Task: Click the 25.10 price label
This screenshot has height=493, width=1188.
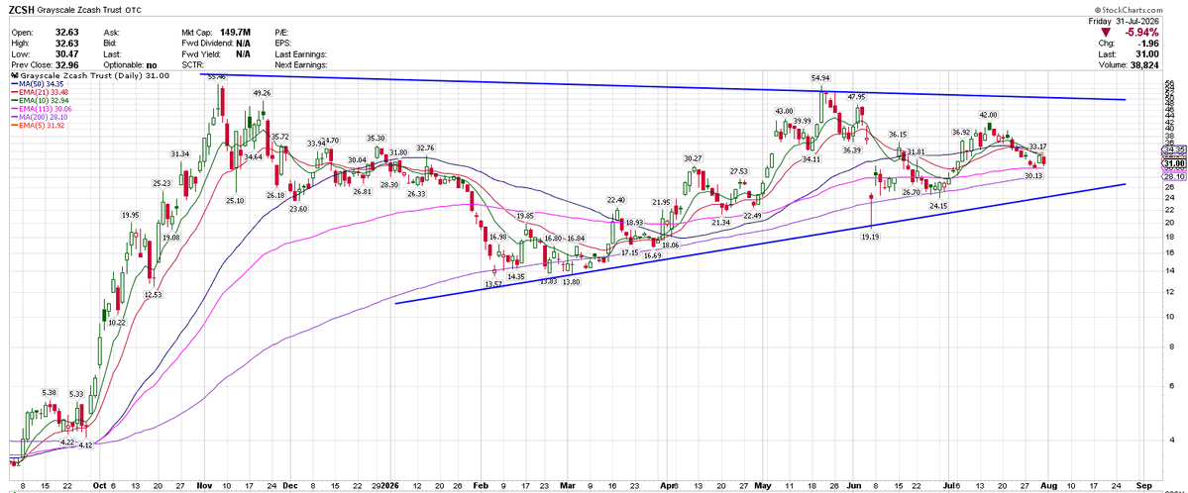Action: click(235, 200)
